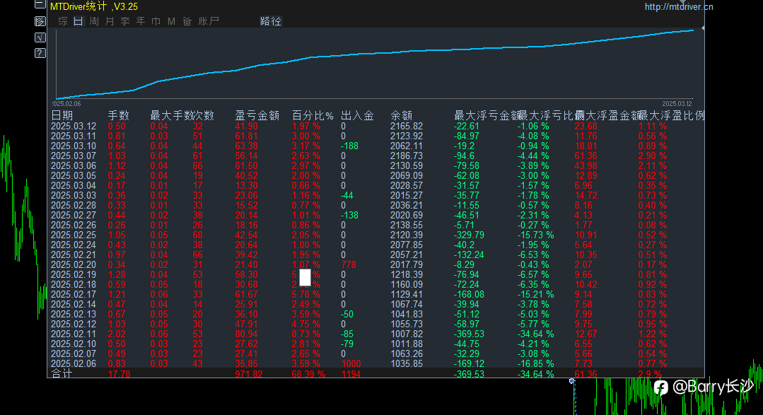Select the 2025.03.06 date row

coord(74,166)
